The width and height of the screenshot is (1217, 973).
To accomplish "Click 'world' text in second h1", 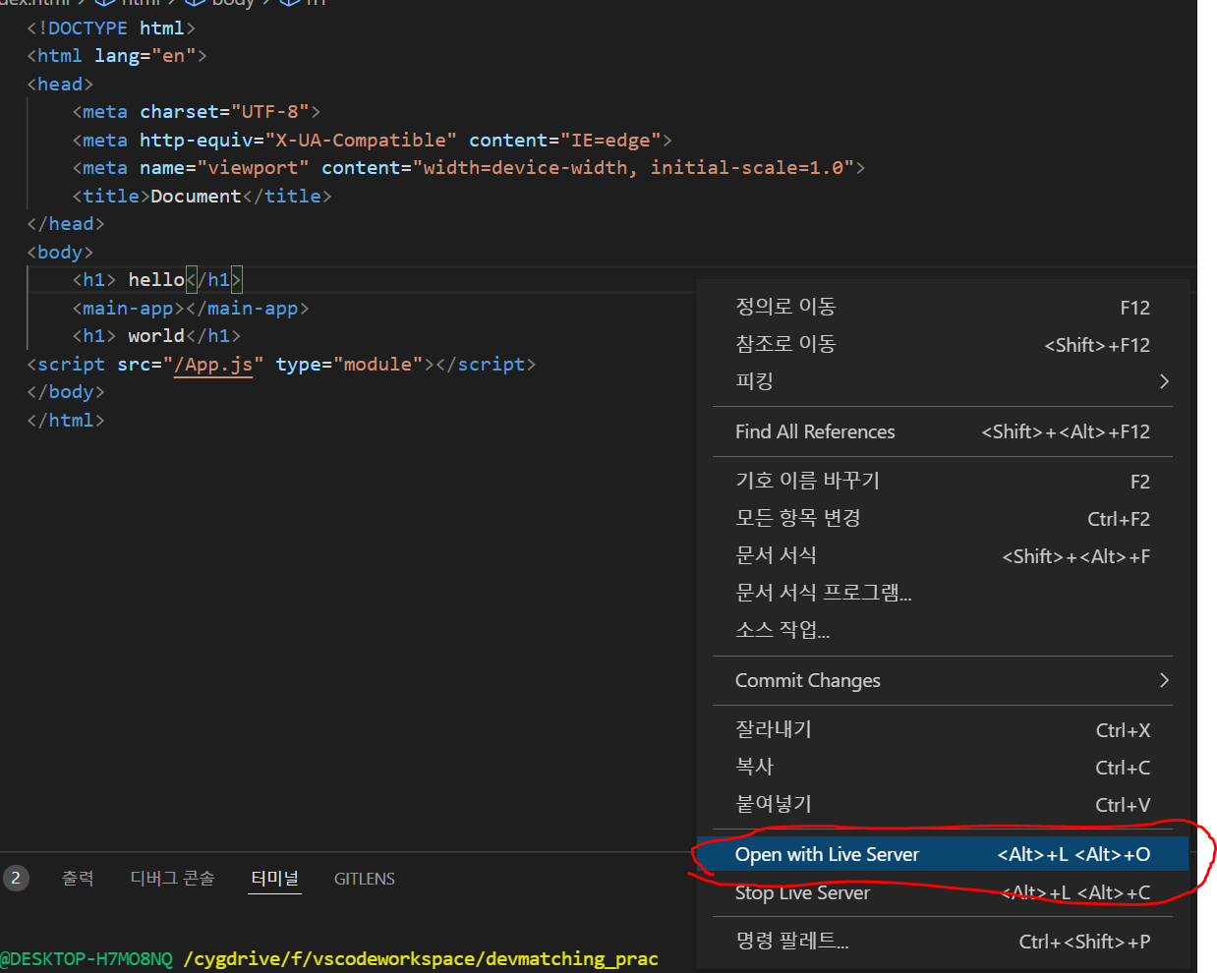I will (156, 336).
